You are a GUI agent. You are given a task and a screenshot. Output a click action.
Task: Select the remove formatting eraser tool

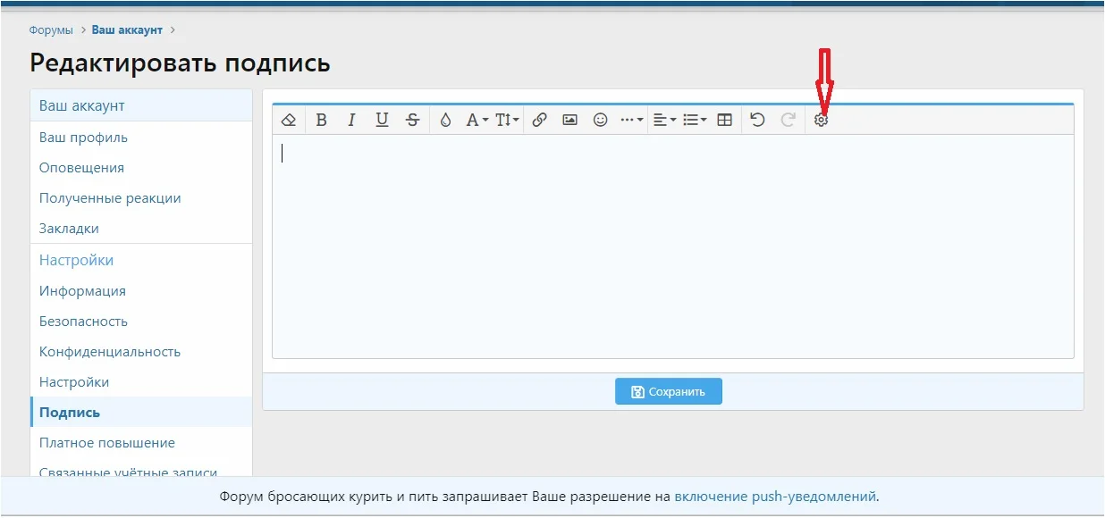tap(288, 119)
